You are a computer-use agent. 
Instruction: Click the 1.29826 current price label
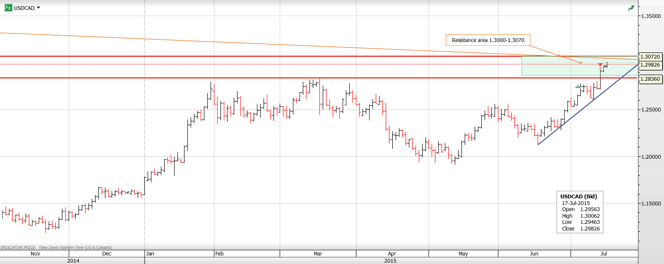tap(651, 65)
